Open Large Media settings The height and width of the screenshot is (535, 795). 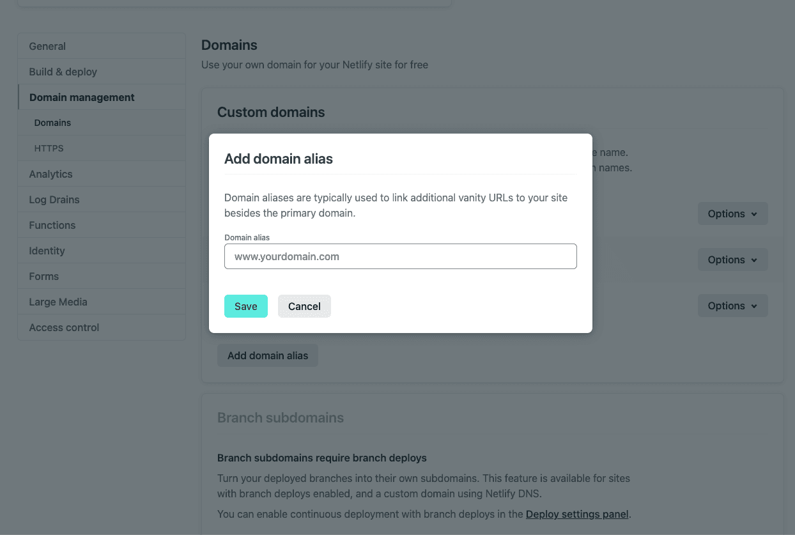pos(58,302)
